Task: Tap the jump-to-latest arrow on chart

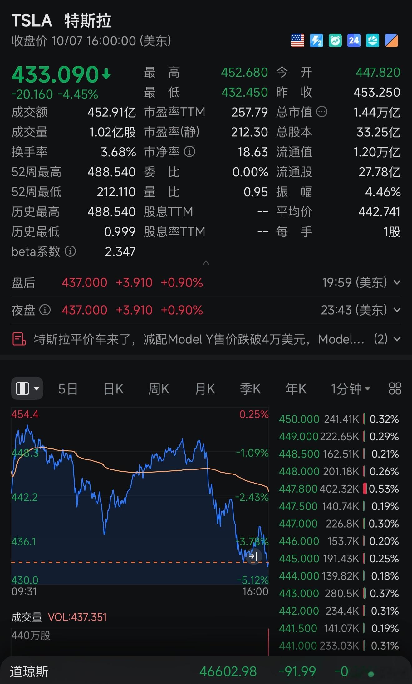Action: 253,556
